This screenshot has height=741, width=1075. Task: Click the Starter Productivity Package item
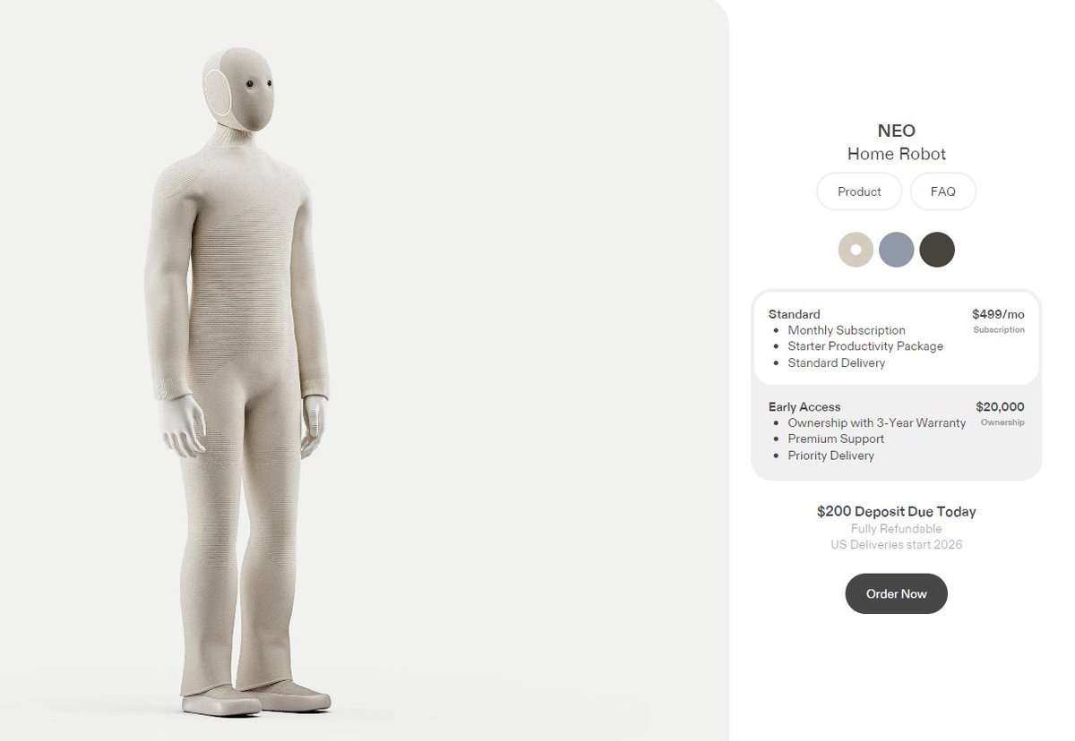tap(865, 346)
